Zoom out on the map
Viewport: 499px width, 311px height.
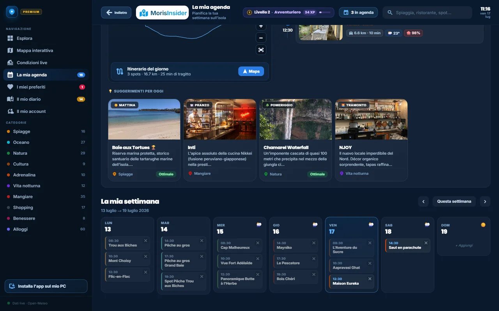(261, 38)
